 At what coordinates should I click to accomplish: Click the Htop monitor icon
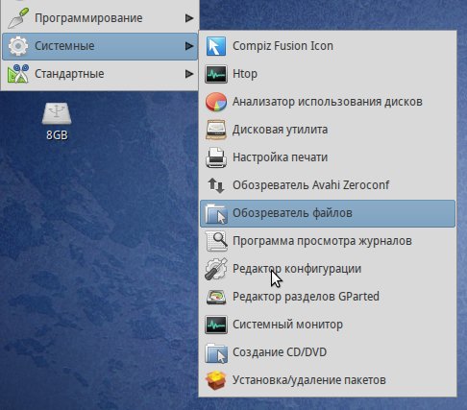[x=216, y=74]
